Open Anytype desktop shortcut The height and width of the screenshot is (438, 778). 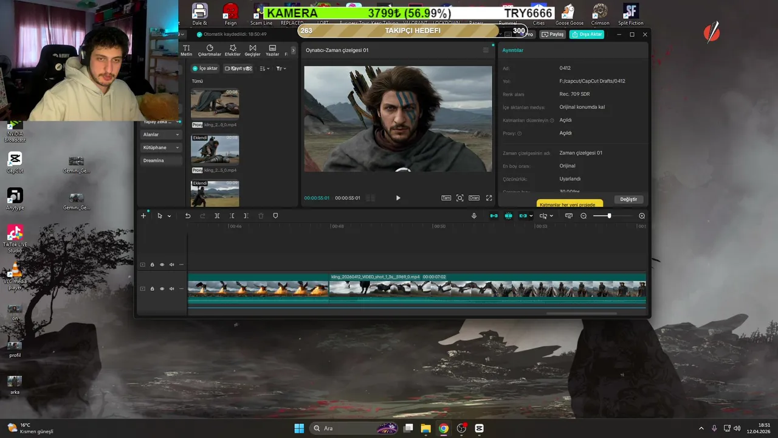[x=15, y=198]
